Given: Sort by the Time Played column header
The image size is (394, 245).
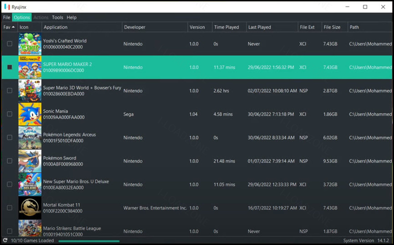Looking at the screenshot, I should click(230, 27).
